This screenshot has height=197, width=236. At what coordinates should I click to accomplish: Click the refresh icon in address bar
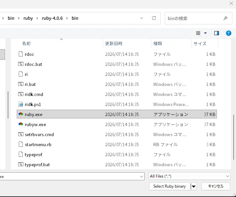pos(154,18)
